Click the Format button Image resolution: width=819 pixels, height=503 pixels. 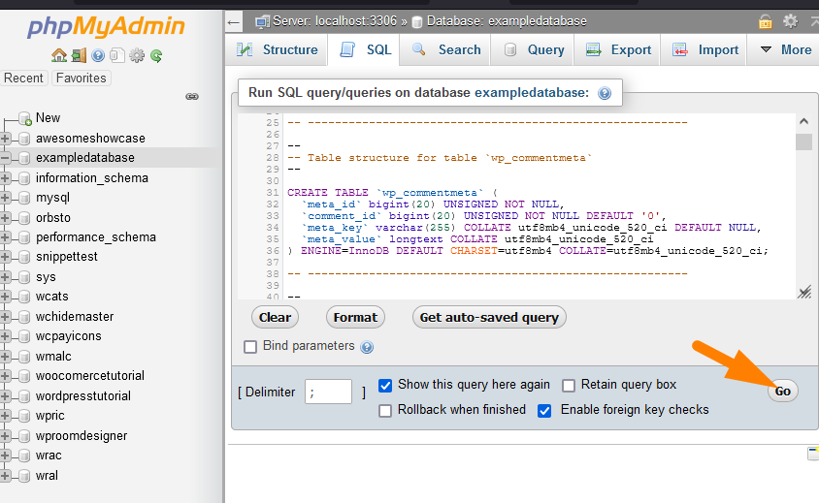pos(355,317)
